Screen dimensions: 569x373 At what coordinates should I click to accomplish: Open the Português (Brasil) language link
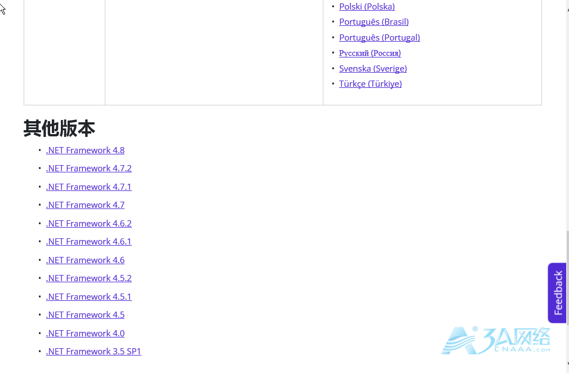[374, 22]
